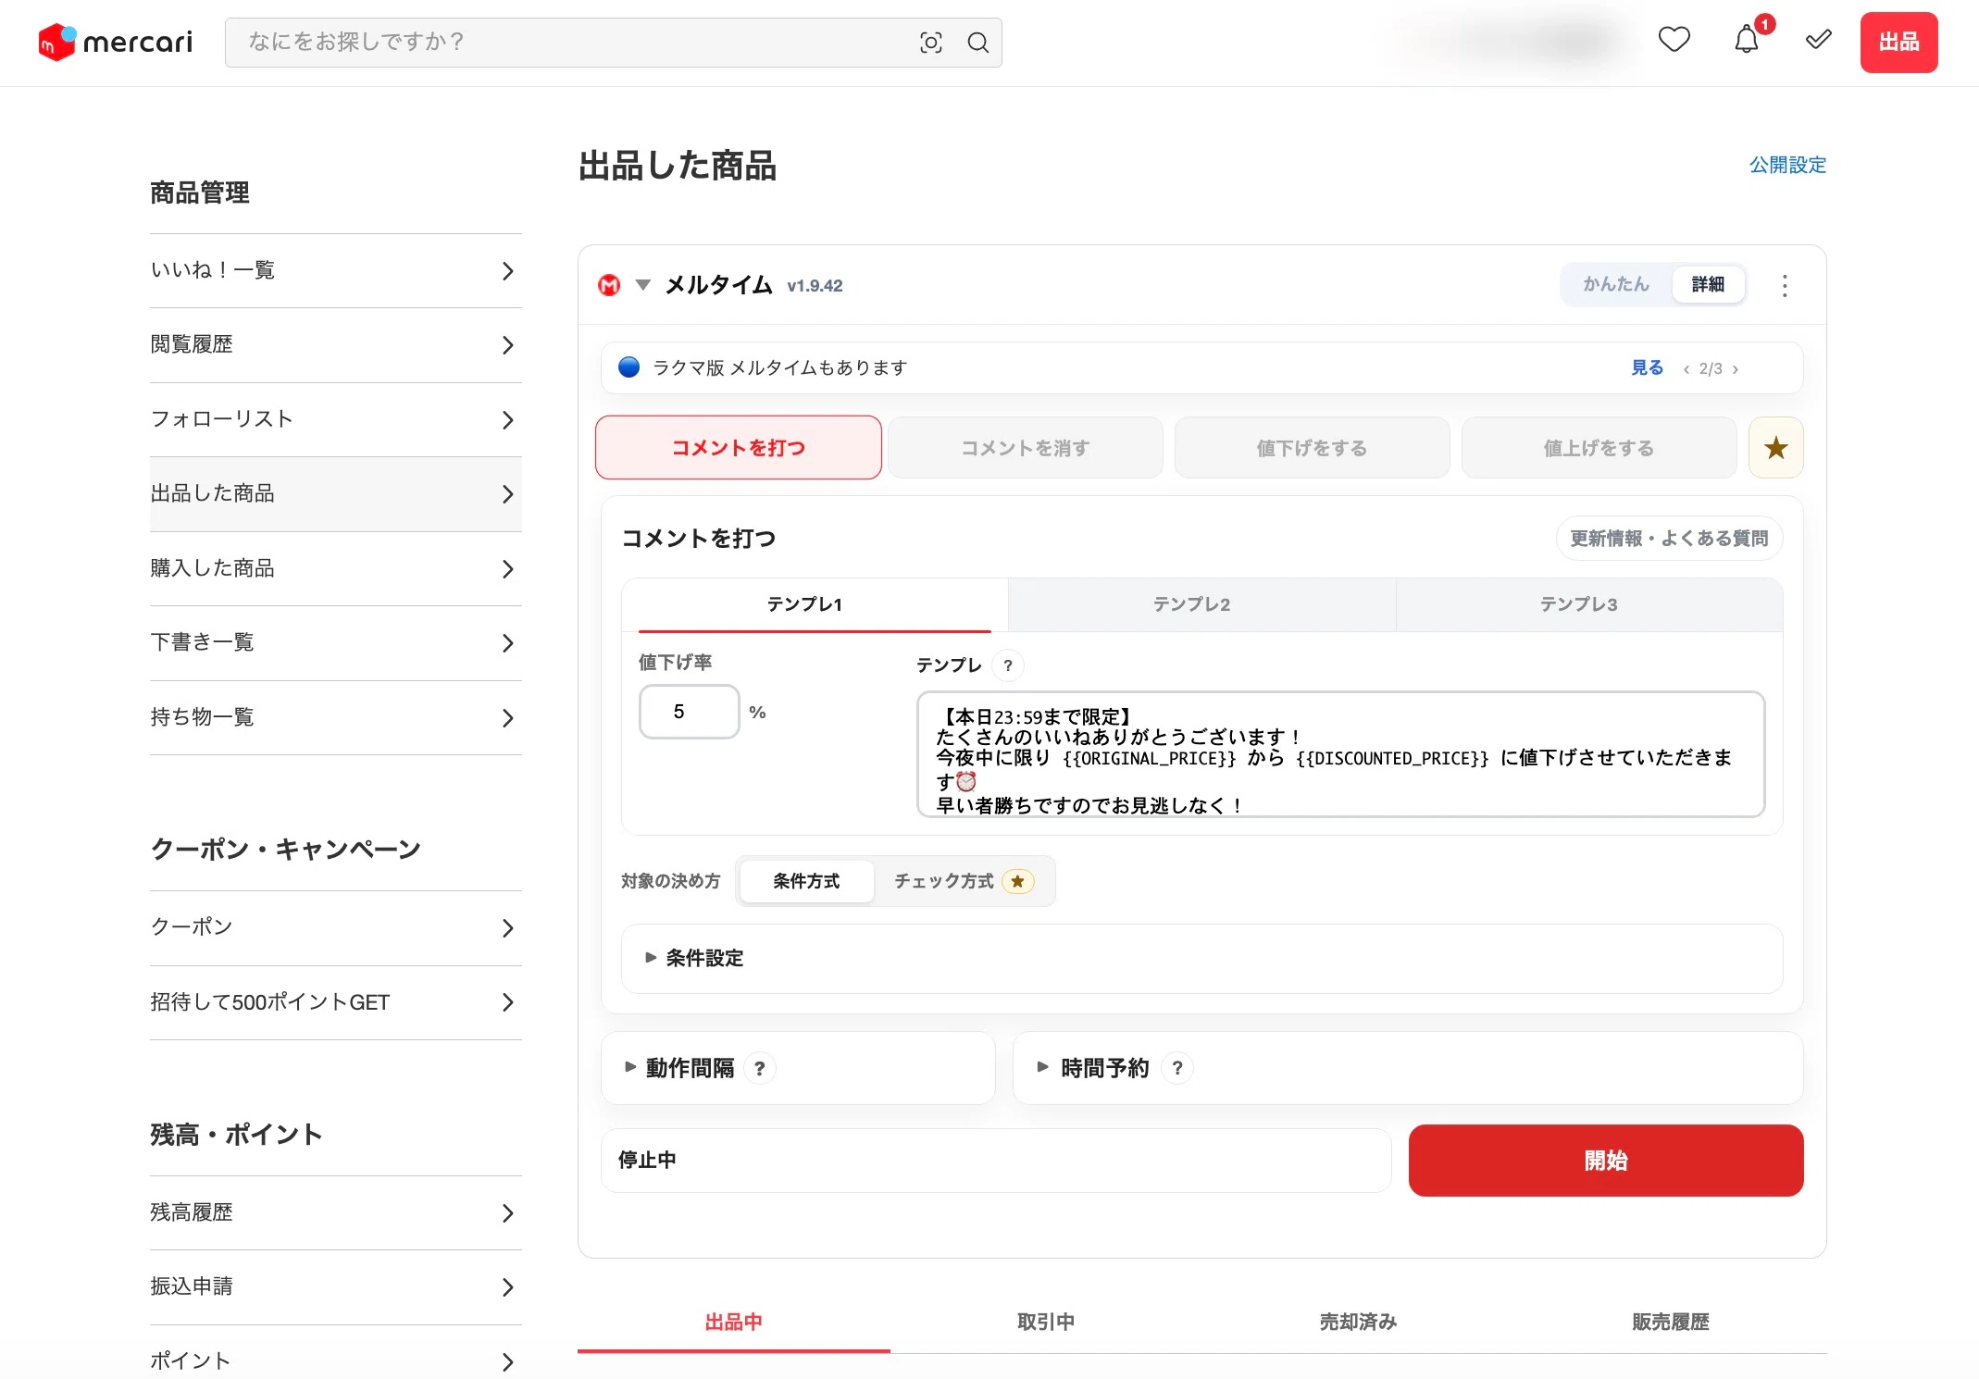Click the 時間予約 help question mark
Viewport: 1979px width, 1379px height.
(x=1177, y=1068)
